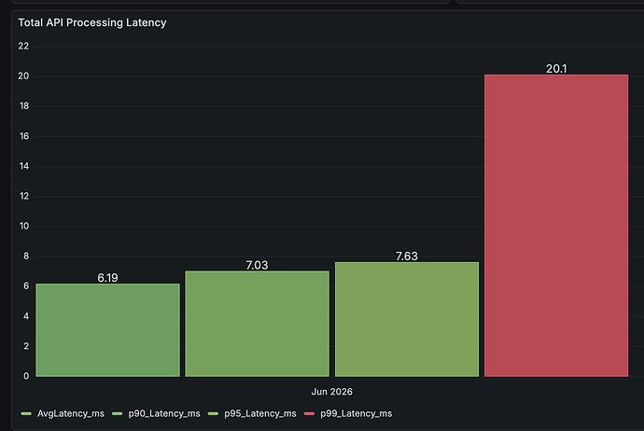Click the red 20.1 p99 latency bar
The width and height of the screenshot is (644, 431).
click(x=556, y=226)
